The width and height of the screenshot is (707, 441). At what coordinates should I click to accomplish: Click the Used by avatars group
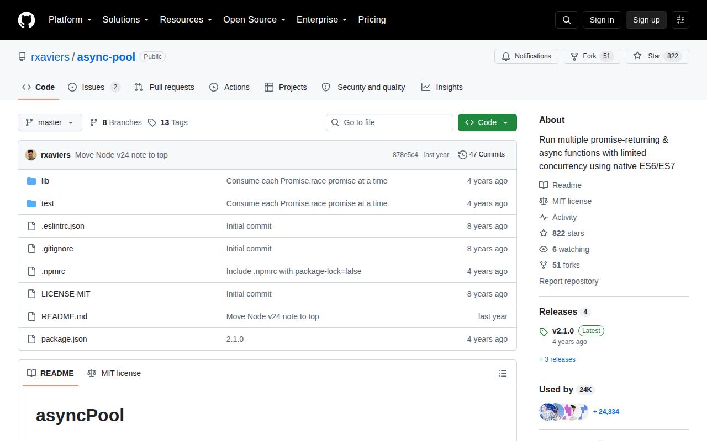pyautogui.click(x=563, y=412)
